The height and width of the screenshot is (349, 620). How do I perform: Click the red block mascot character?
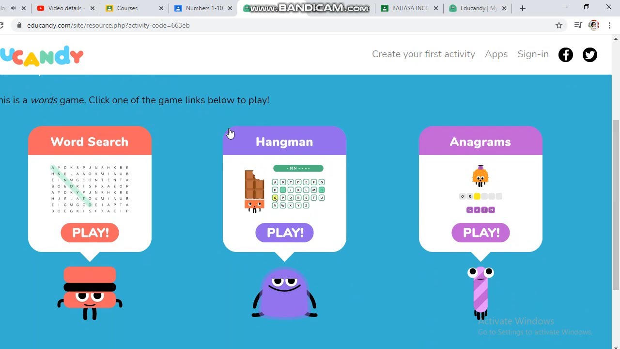pos(90,293)
